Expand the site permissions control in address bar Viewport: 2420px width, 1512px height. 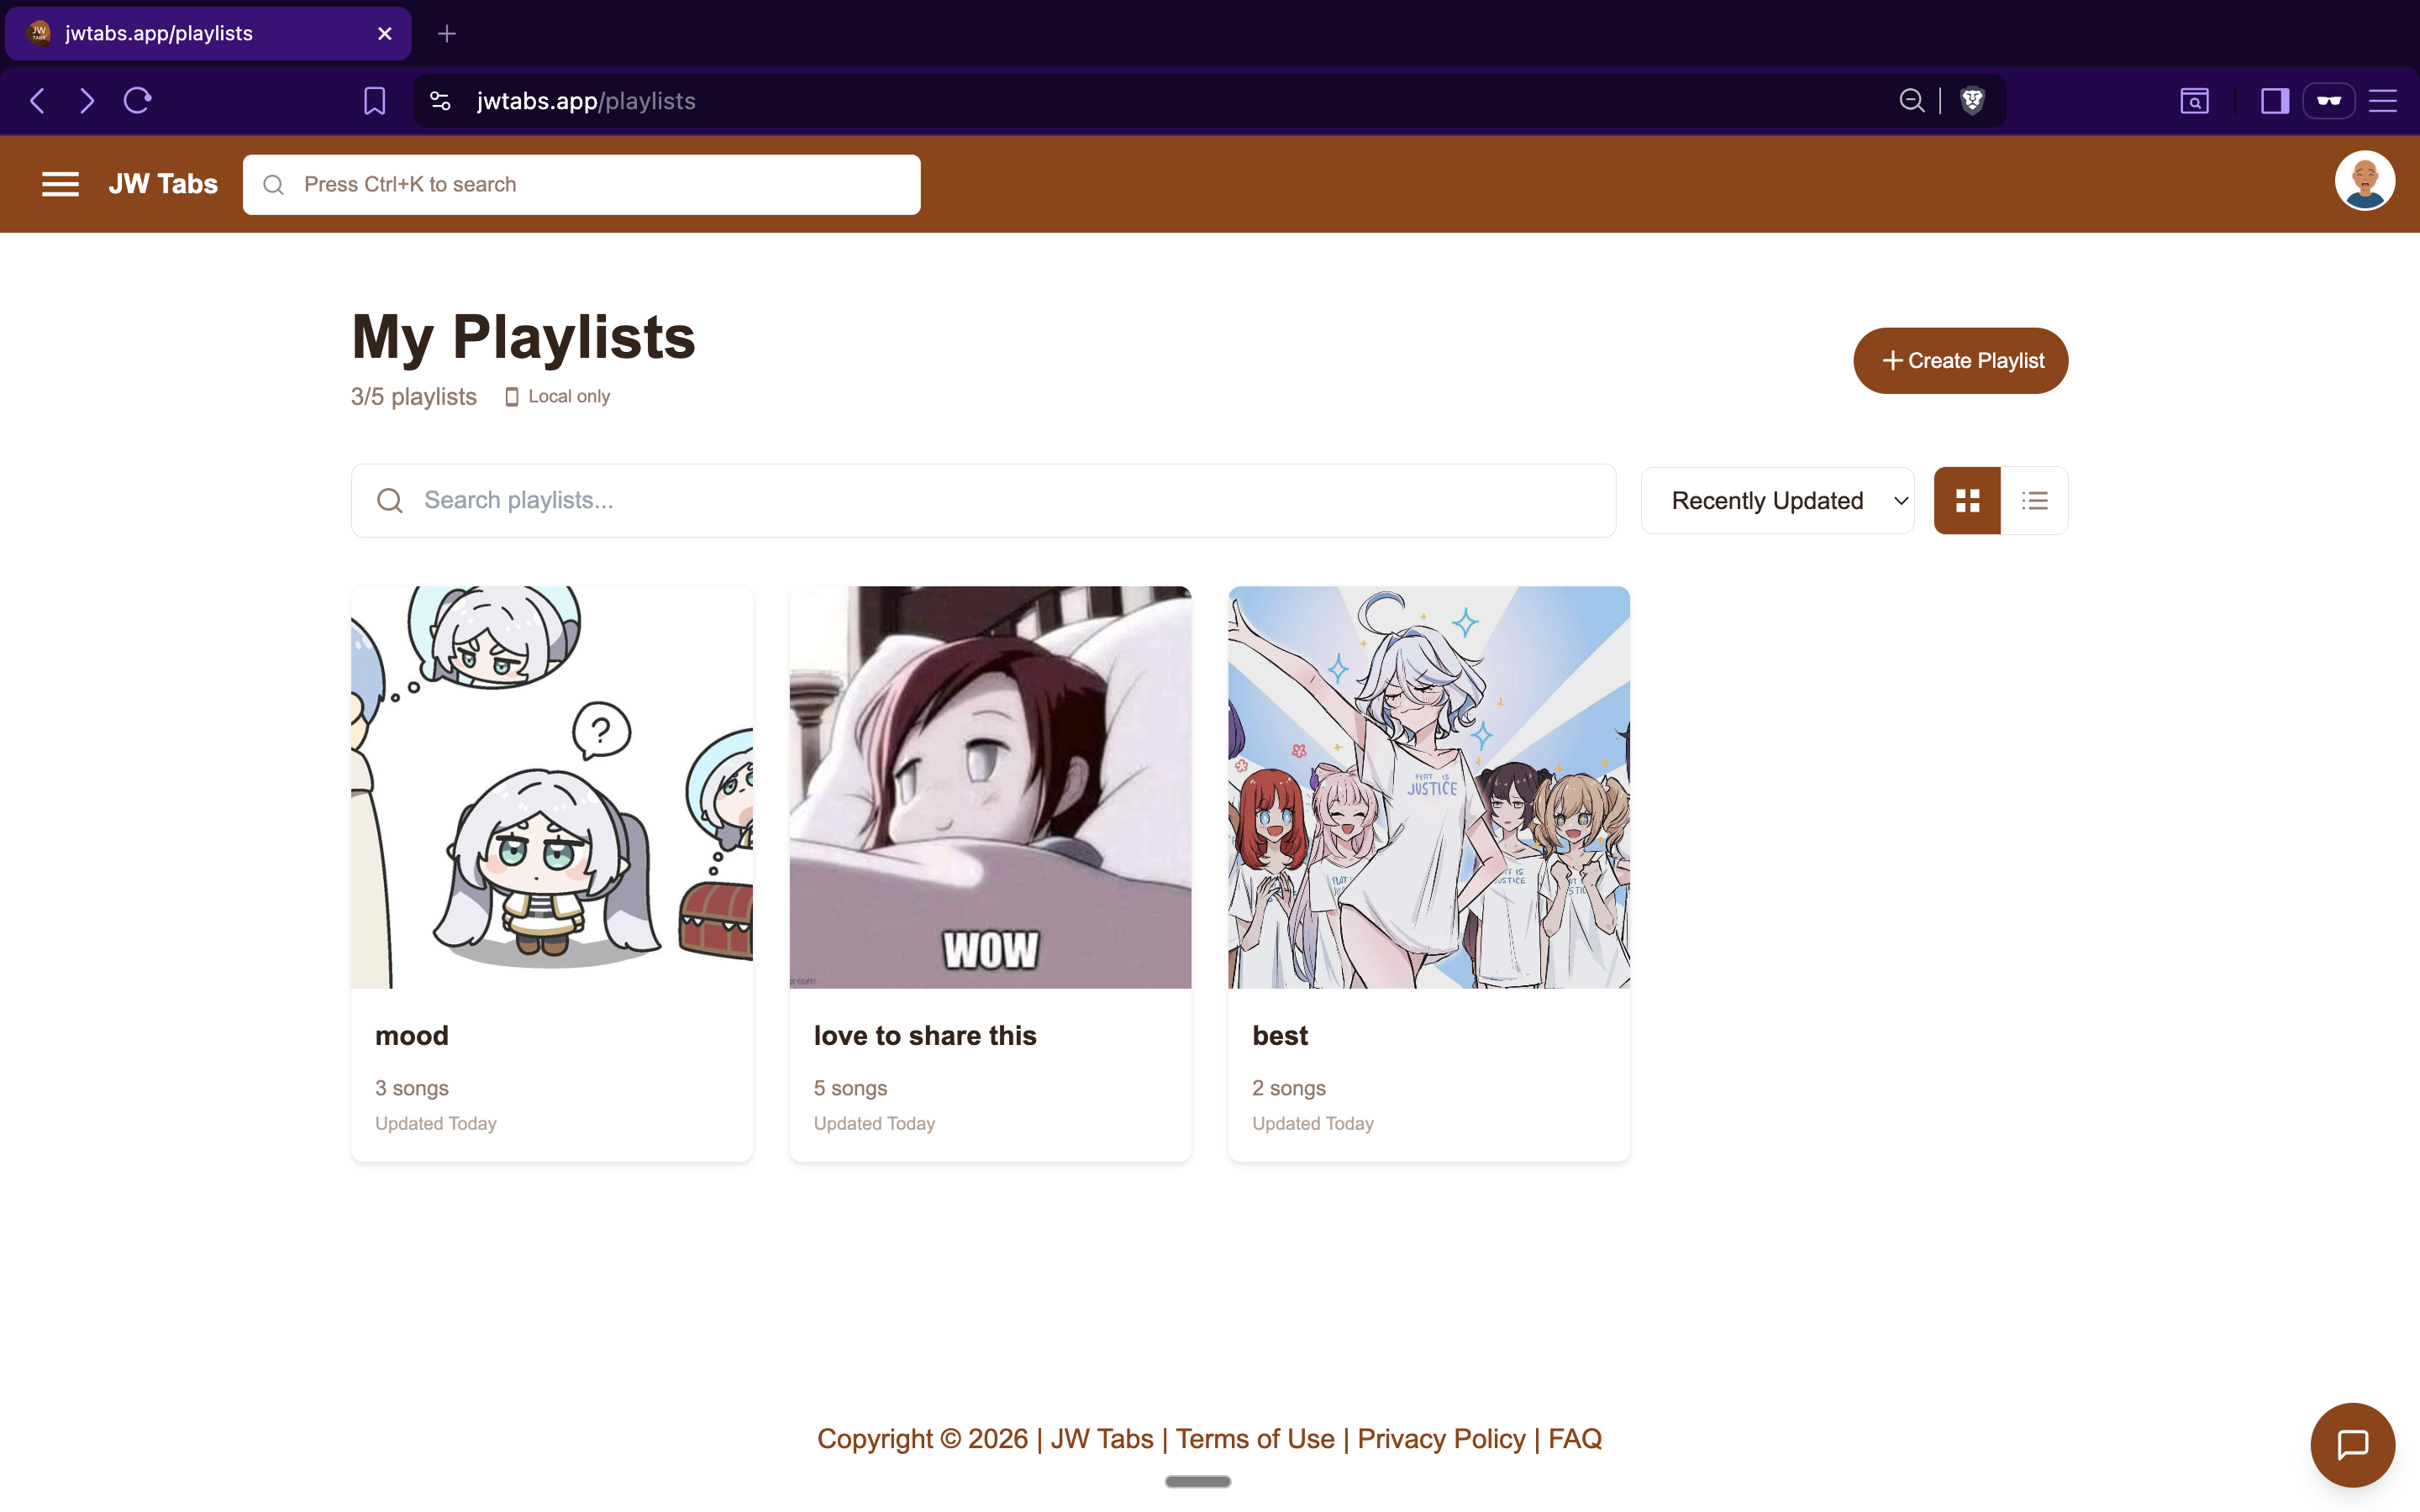(440, 100)
